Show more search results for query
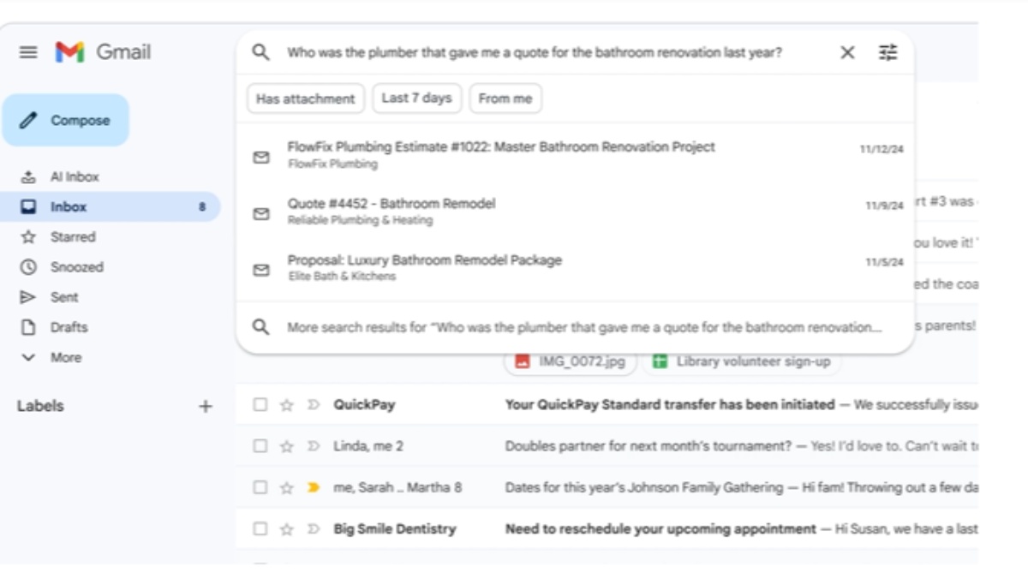Image resolution: width=1028 pixels, height=578 pixels. point(583,327)
